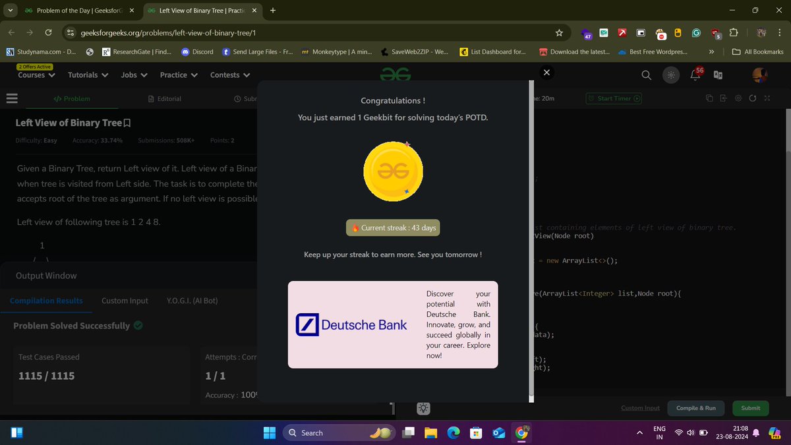
Task: Show more bookmarks with the chevron
Action: click(711, 51)
